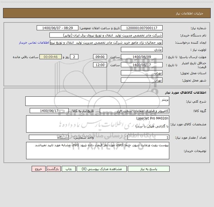This screenshot has width=214, height=207.
Task: Click the پاسخ به نیاز button
Action: coord(149,169)
